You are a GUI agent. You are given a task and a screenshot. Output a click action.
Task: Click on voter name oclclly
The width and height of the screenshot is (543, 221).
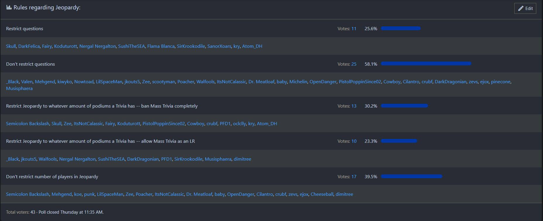point(239,124)
